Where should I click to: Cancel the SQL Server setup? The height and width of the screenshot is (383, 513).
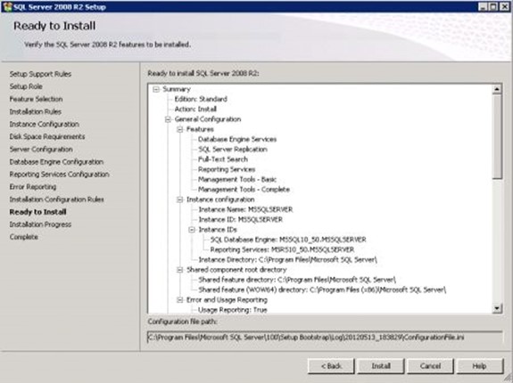430,366
